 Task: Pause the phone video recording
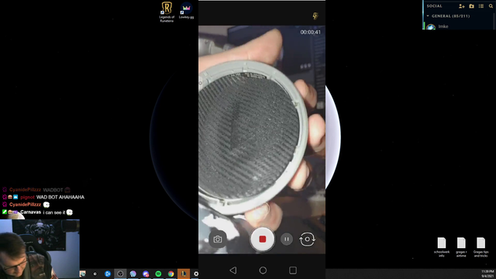pyautogui.click(x=286, y=239)
